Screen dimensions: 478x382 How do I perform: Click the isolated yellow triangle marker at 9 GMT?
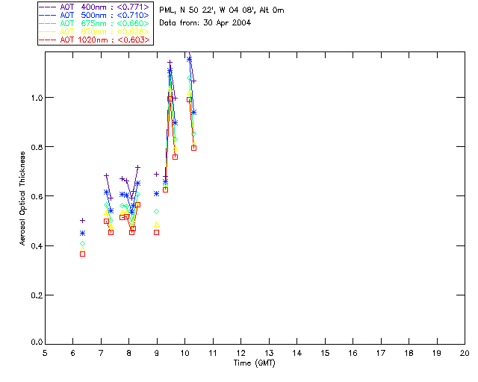pos(156,225)
